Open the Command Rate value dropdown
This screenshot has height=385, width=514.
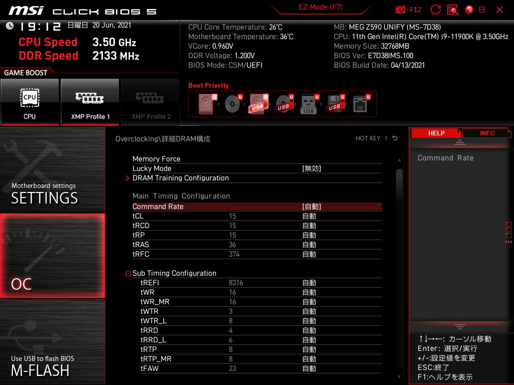coord(311,207)
